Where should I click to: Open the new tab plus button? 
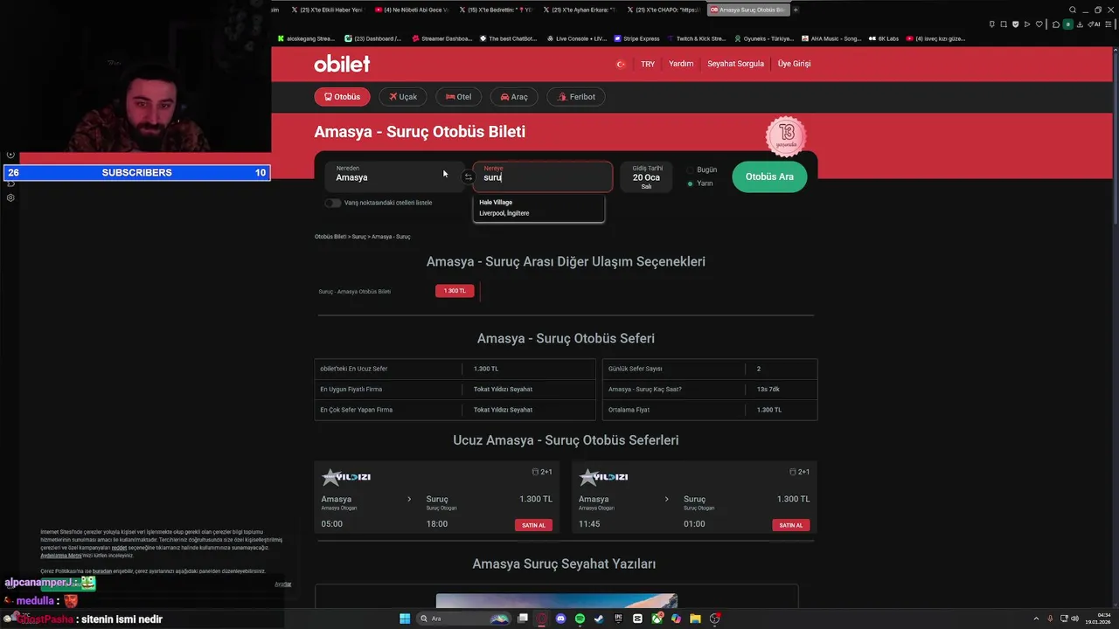tap(796, 10)
